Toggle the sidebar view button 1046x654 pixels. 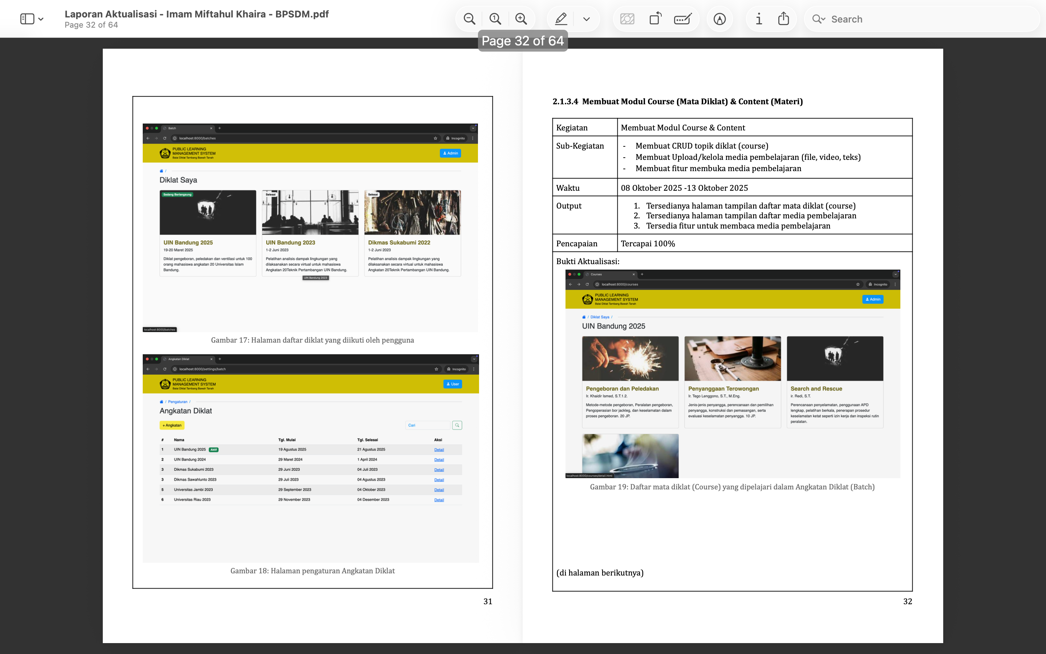click(27, 19)
